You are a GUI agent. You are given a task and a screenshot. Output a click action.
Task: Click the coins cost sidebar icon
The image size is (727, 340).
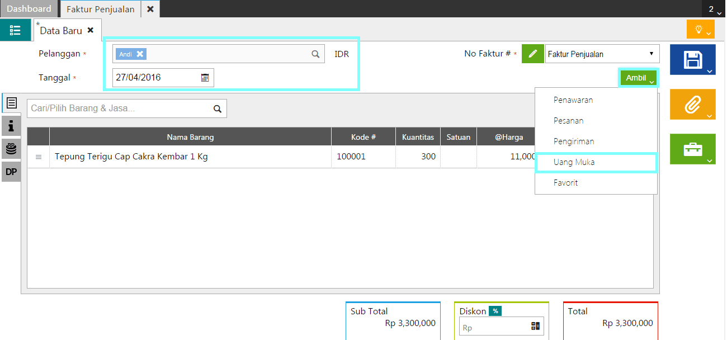(11, 149)
